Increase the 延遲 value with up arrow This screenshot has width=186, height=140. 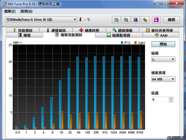(171, 98)
